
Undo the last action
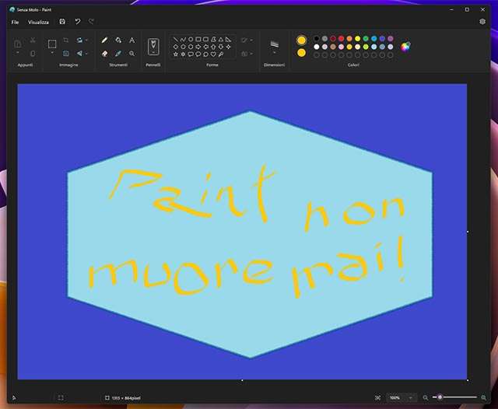[x=77, y=22]
